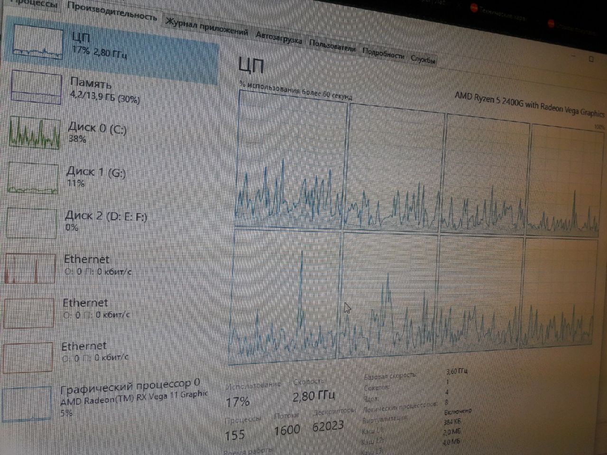Click the Дескрипторы label
This screenshot has width=607, height=455.
click(334, 411)
